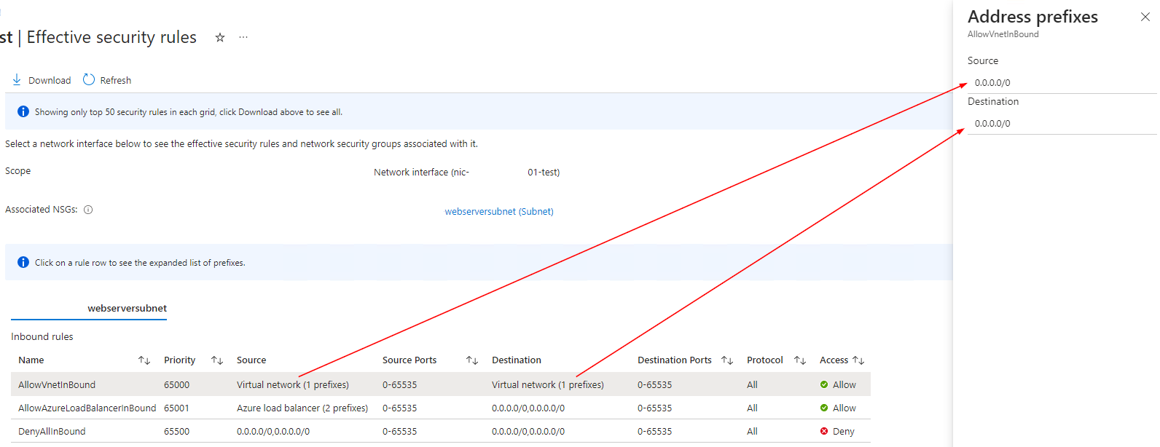The image size is (1160, 447).
Task: Click the Refresh button label
Action: [116, 81]
